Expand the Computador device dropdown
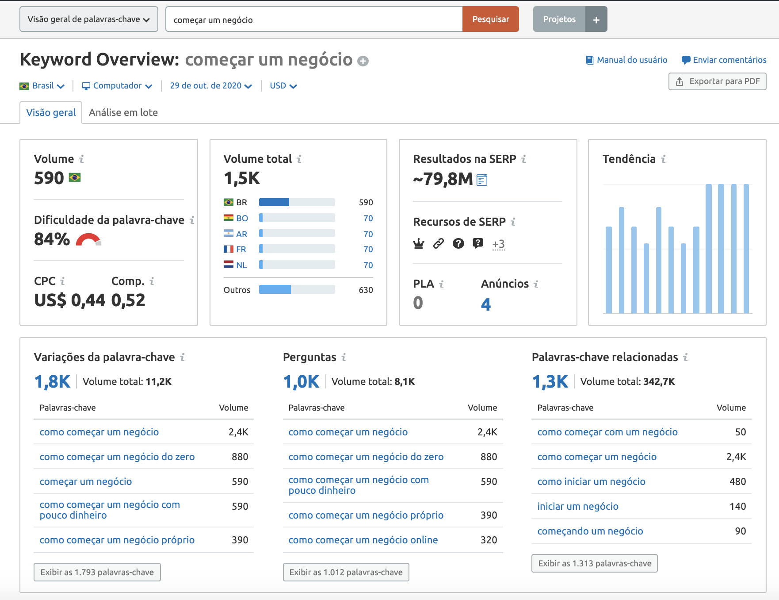 (x=117, y=86)
